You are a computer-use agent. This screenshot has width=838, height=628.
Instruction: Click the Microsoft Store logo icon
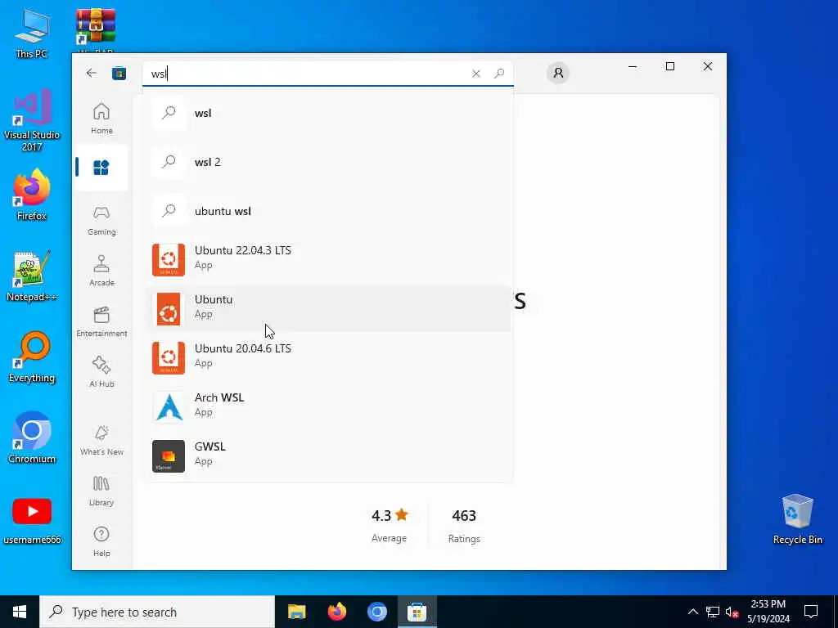(x=119, y=73)
